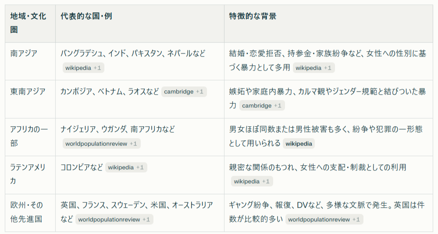Click the 南アジア row label
This screenshot has height=234, width=438.
(24, 53)
